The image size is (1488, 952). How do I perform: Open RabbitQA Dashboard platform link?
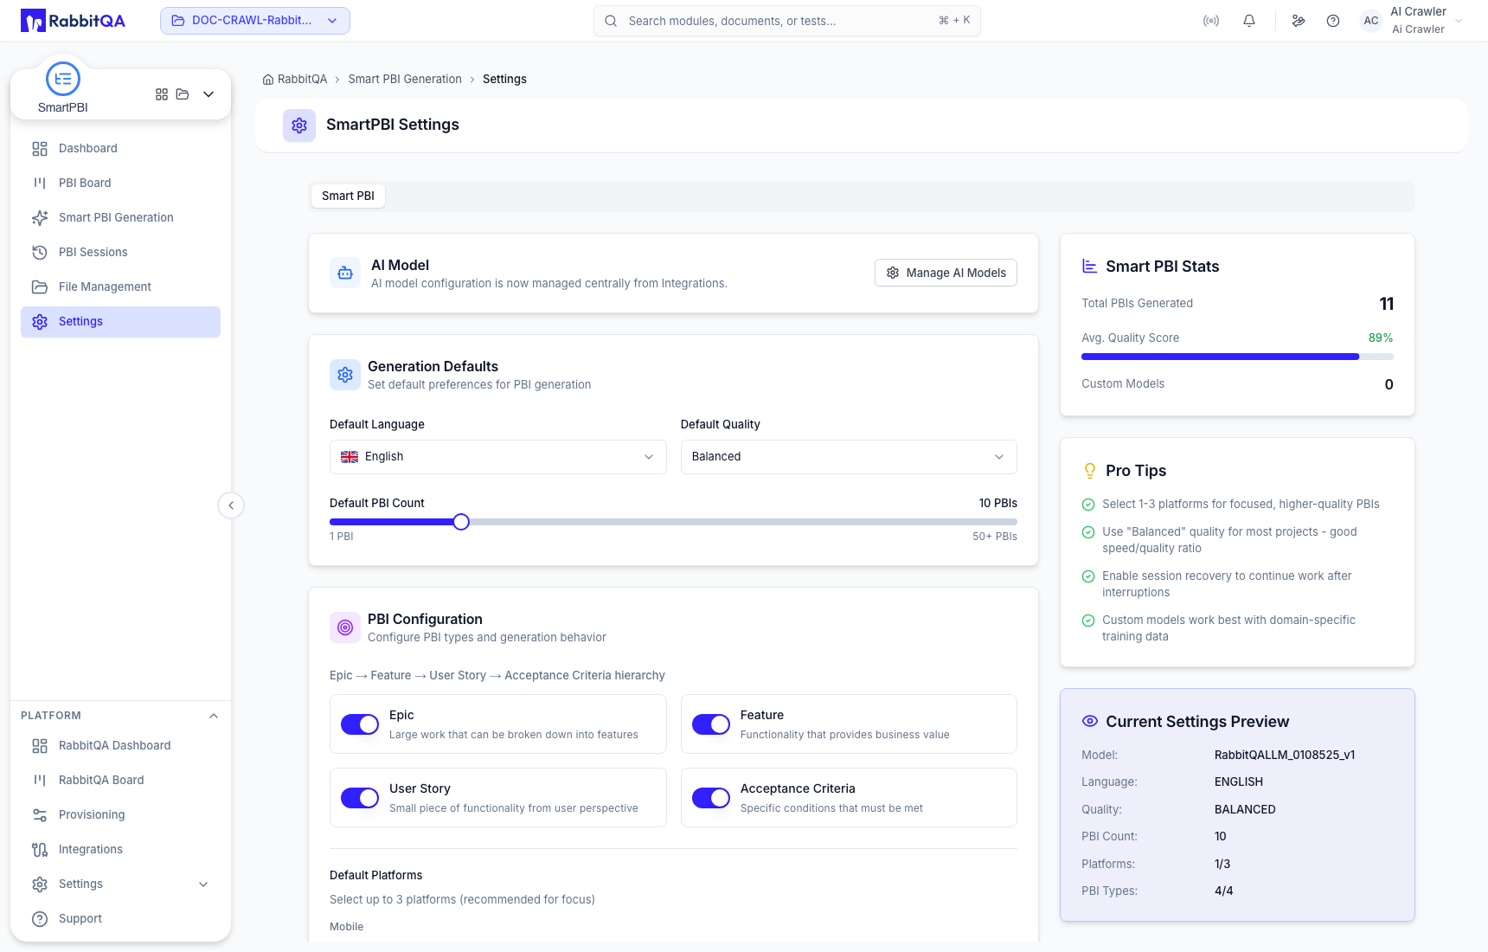(121, 746)
